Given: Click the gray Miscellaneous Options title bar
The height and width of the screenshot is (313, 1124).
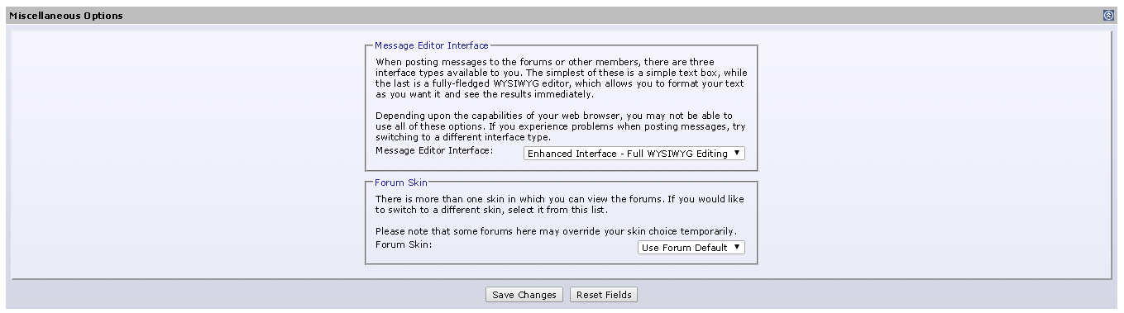Looking at the screenshot, I should [x=562, y=16].
